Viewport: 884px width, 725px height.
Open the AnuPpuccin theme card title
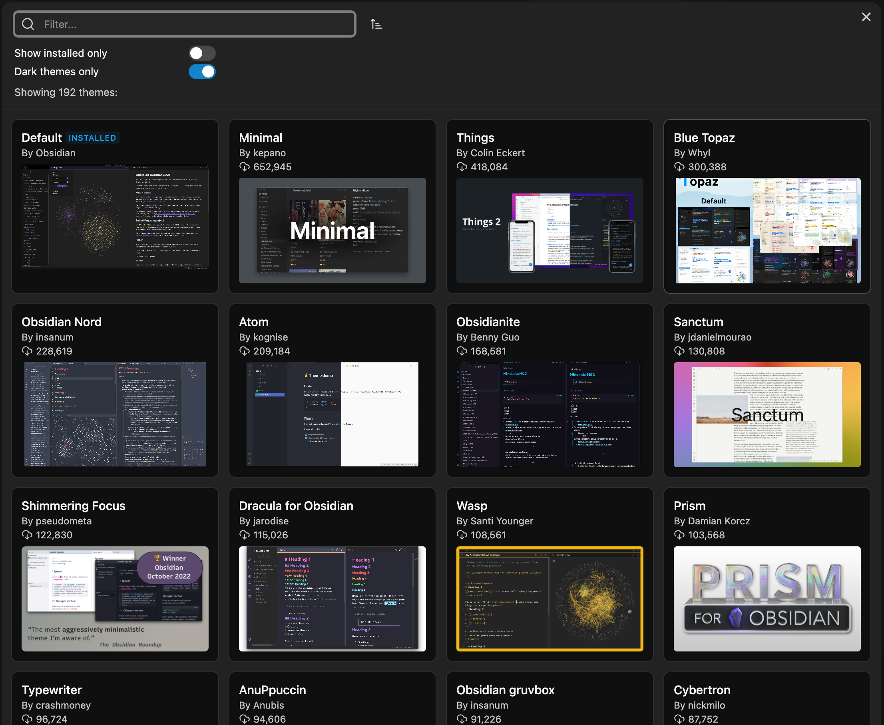272,690
